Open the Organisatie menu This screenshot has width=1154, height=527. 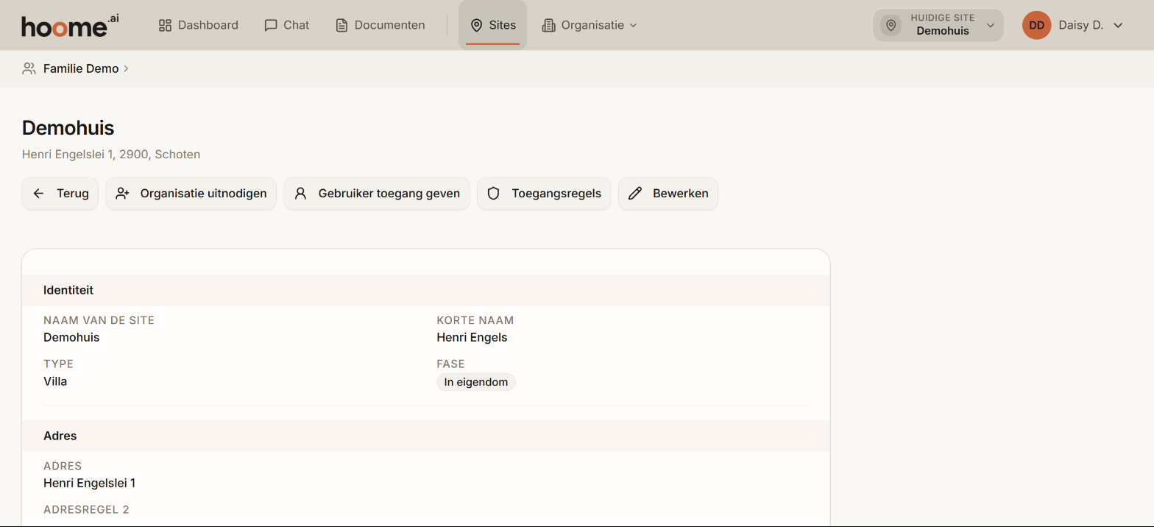[590, 25]
